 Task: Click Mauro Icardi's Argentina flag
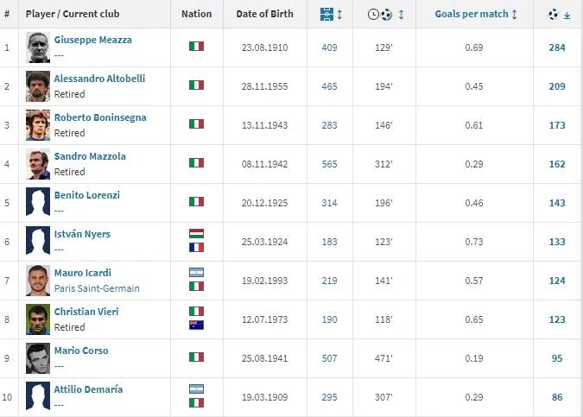pos(196,273)
